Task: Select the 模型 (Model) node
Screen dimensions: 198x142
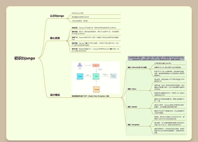Action: click(132, 107)
